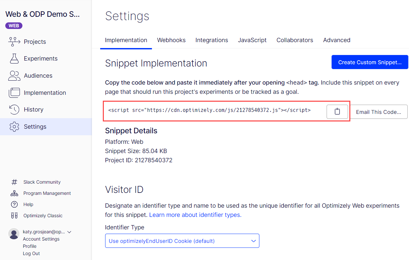Click the Snippet Details heading
The height and width of the screenshot is (260, 409).
[x=131, y=131]
